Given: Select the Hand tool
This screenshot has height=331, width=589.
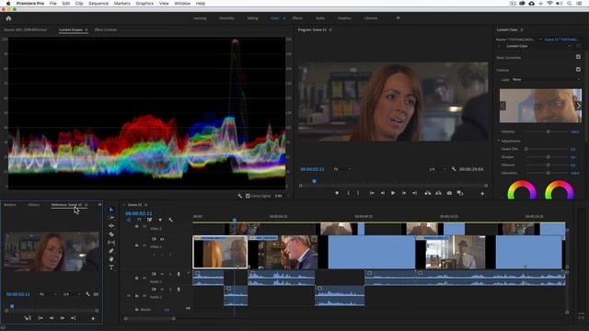Looking at the screenshot, I should coord(111,259).
